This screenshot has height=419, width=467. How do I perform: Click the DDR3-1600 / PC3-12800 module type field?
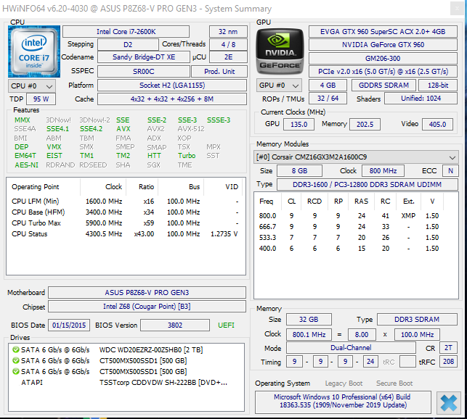click(367, 184)
